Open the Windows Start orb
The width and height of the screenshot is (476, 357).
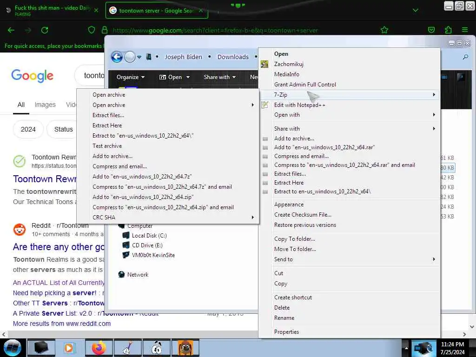[x=12, y=348]
